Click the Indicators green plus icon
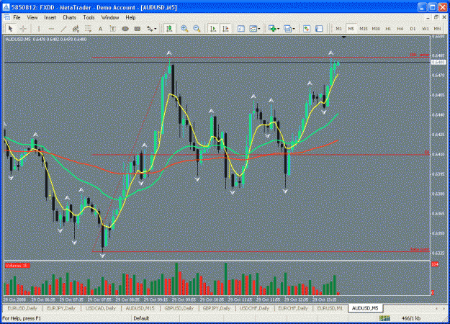Image resolution: width=450 pixels, height=324 pixels. tap(272, 28)
